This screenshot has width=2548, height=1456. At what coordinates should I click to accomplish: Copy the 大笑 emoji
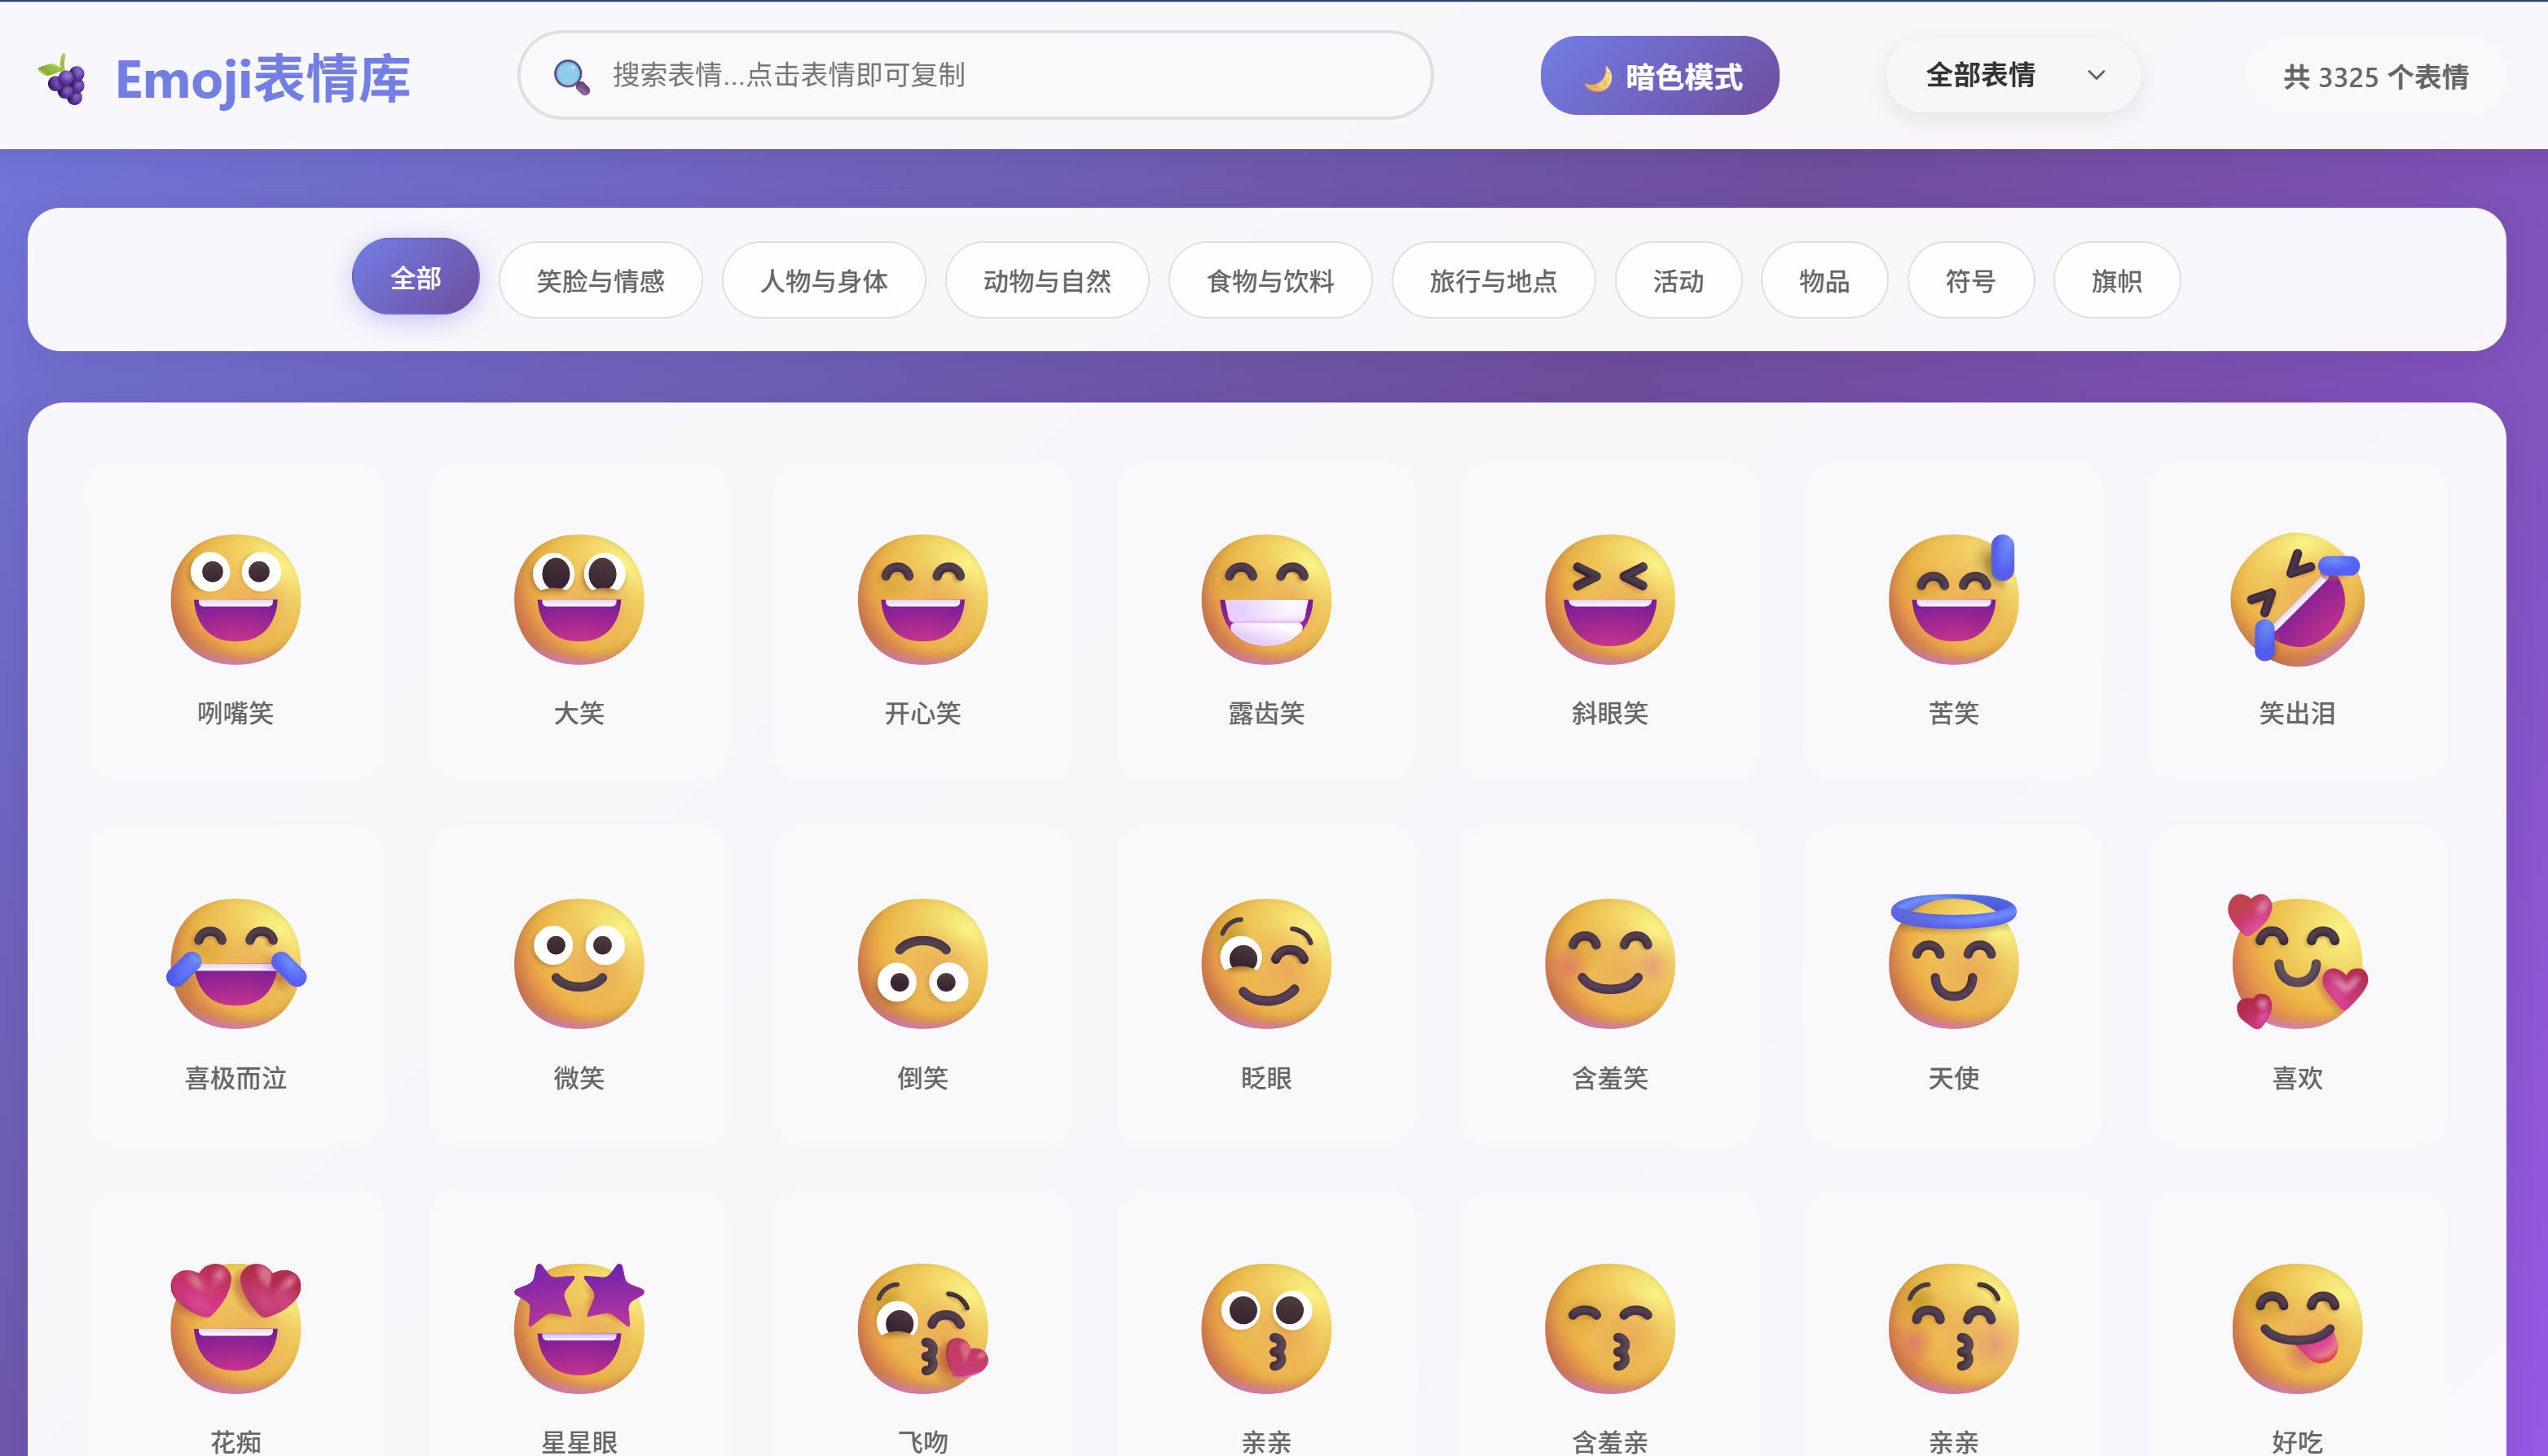point(579,599)
